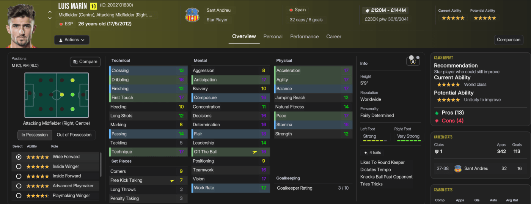Click the Comparison button
Viewport: 531px width, 204px height.
click(x=509, y=40)
